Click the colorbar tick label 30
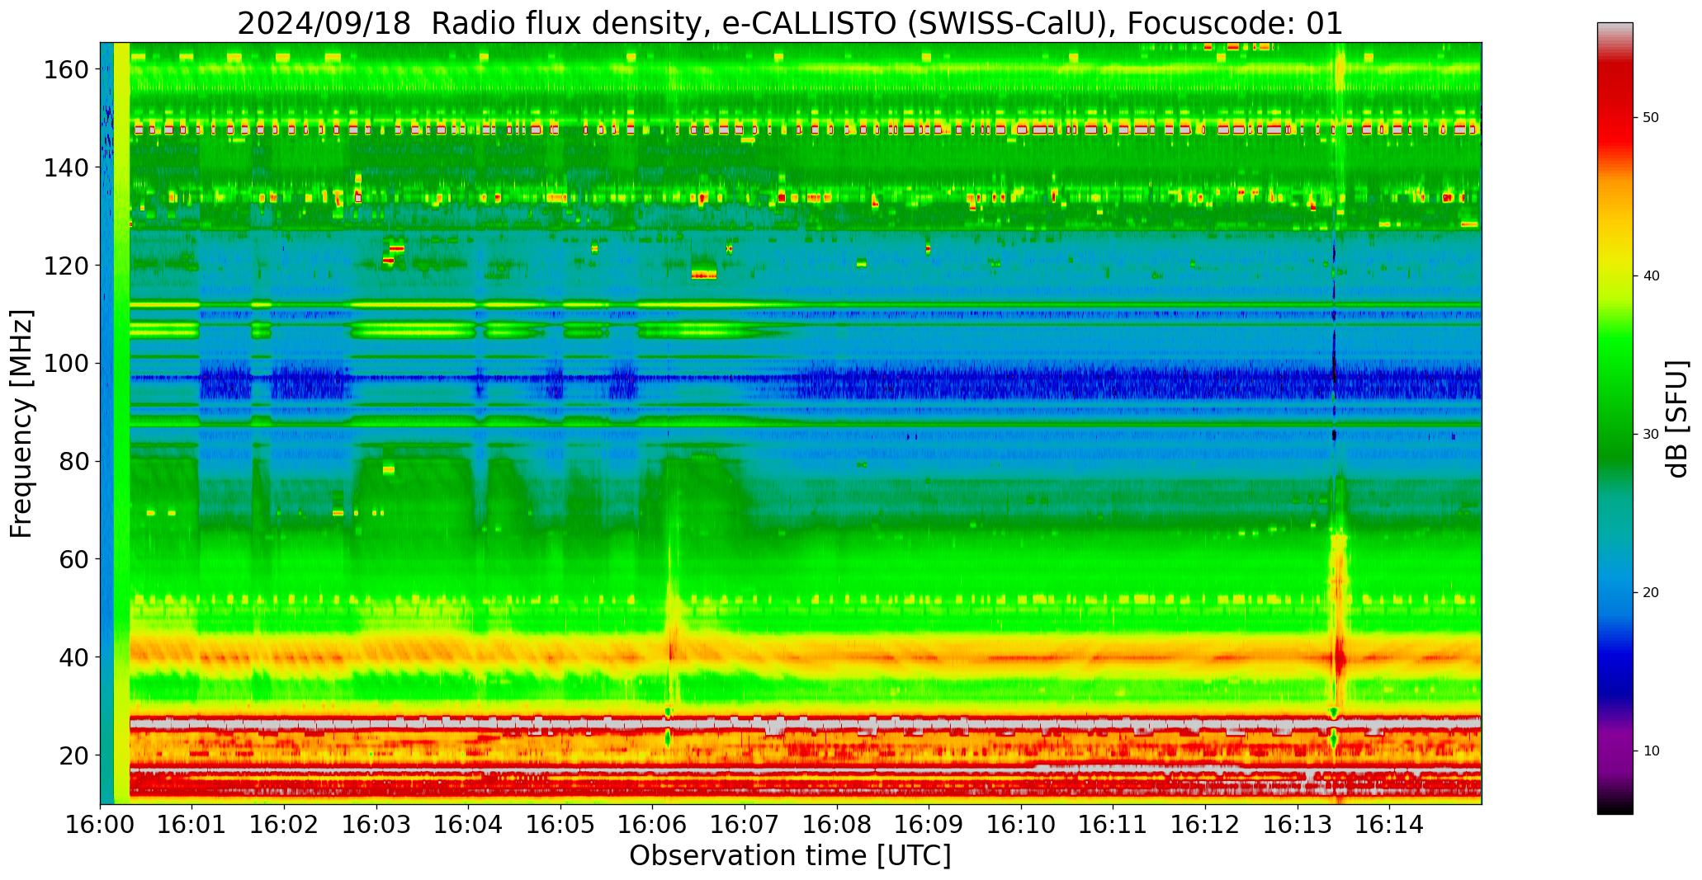 click(x=1651, y=435)
